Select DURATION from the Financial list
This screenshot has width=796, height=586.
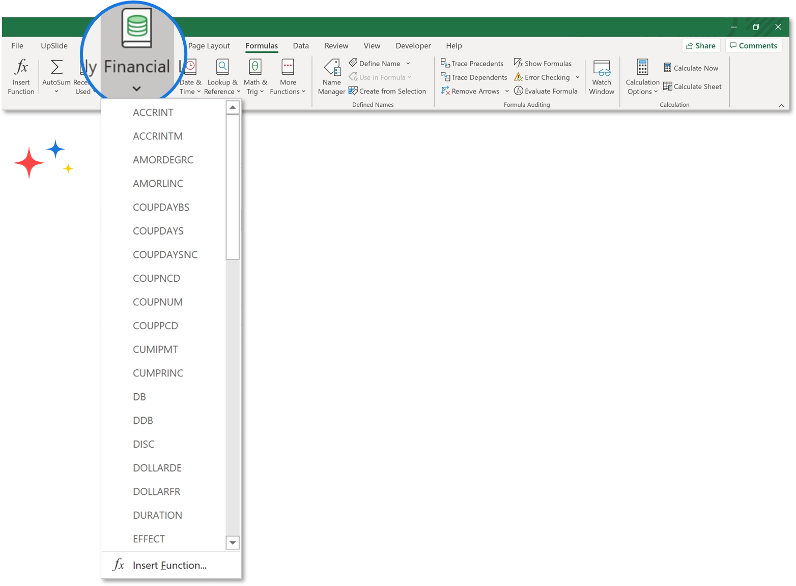(157, 515)
